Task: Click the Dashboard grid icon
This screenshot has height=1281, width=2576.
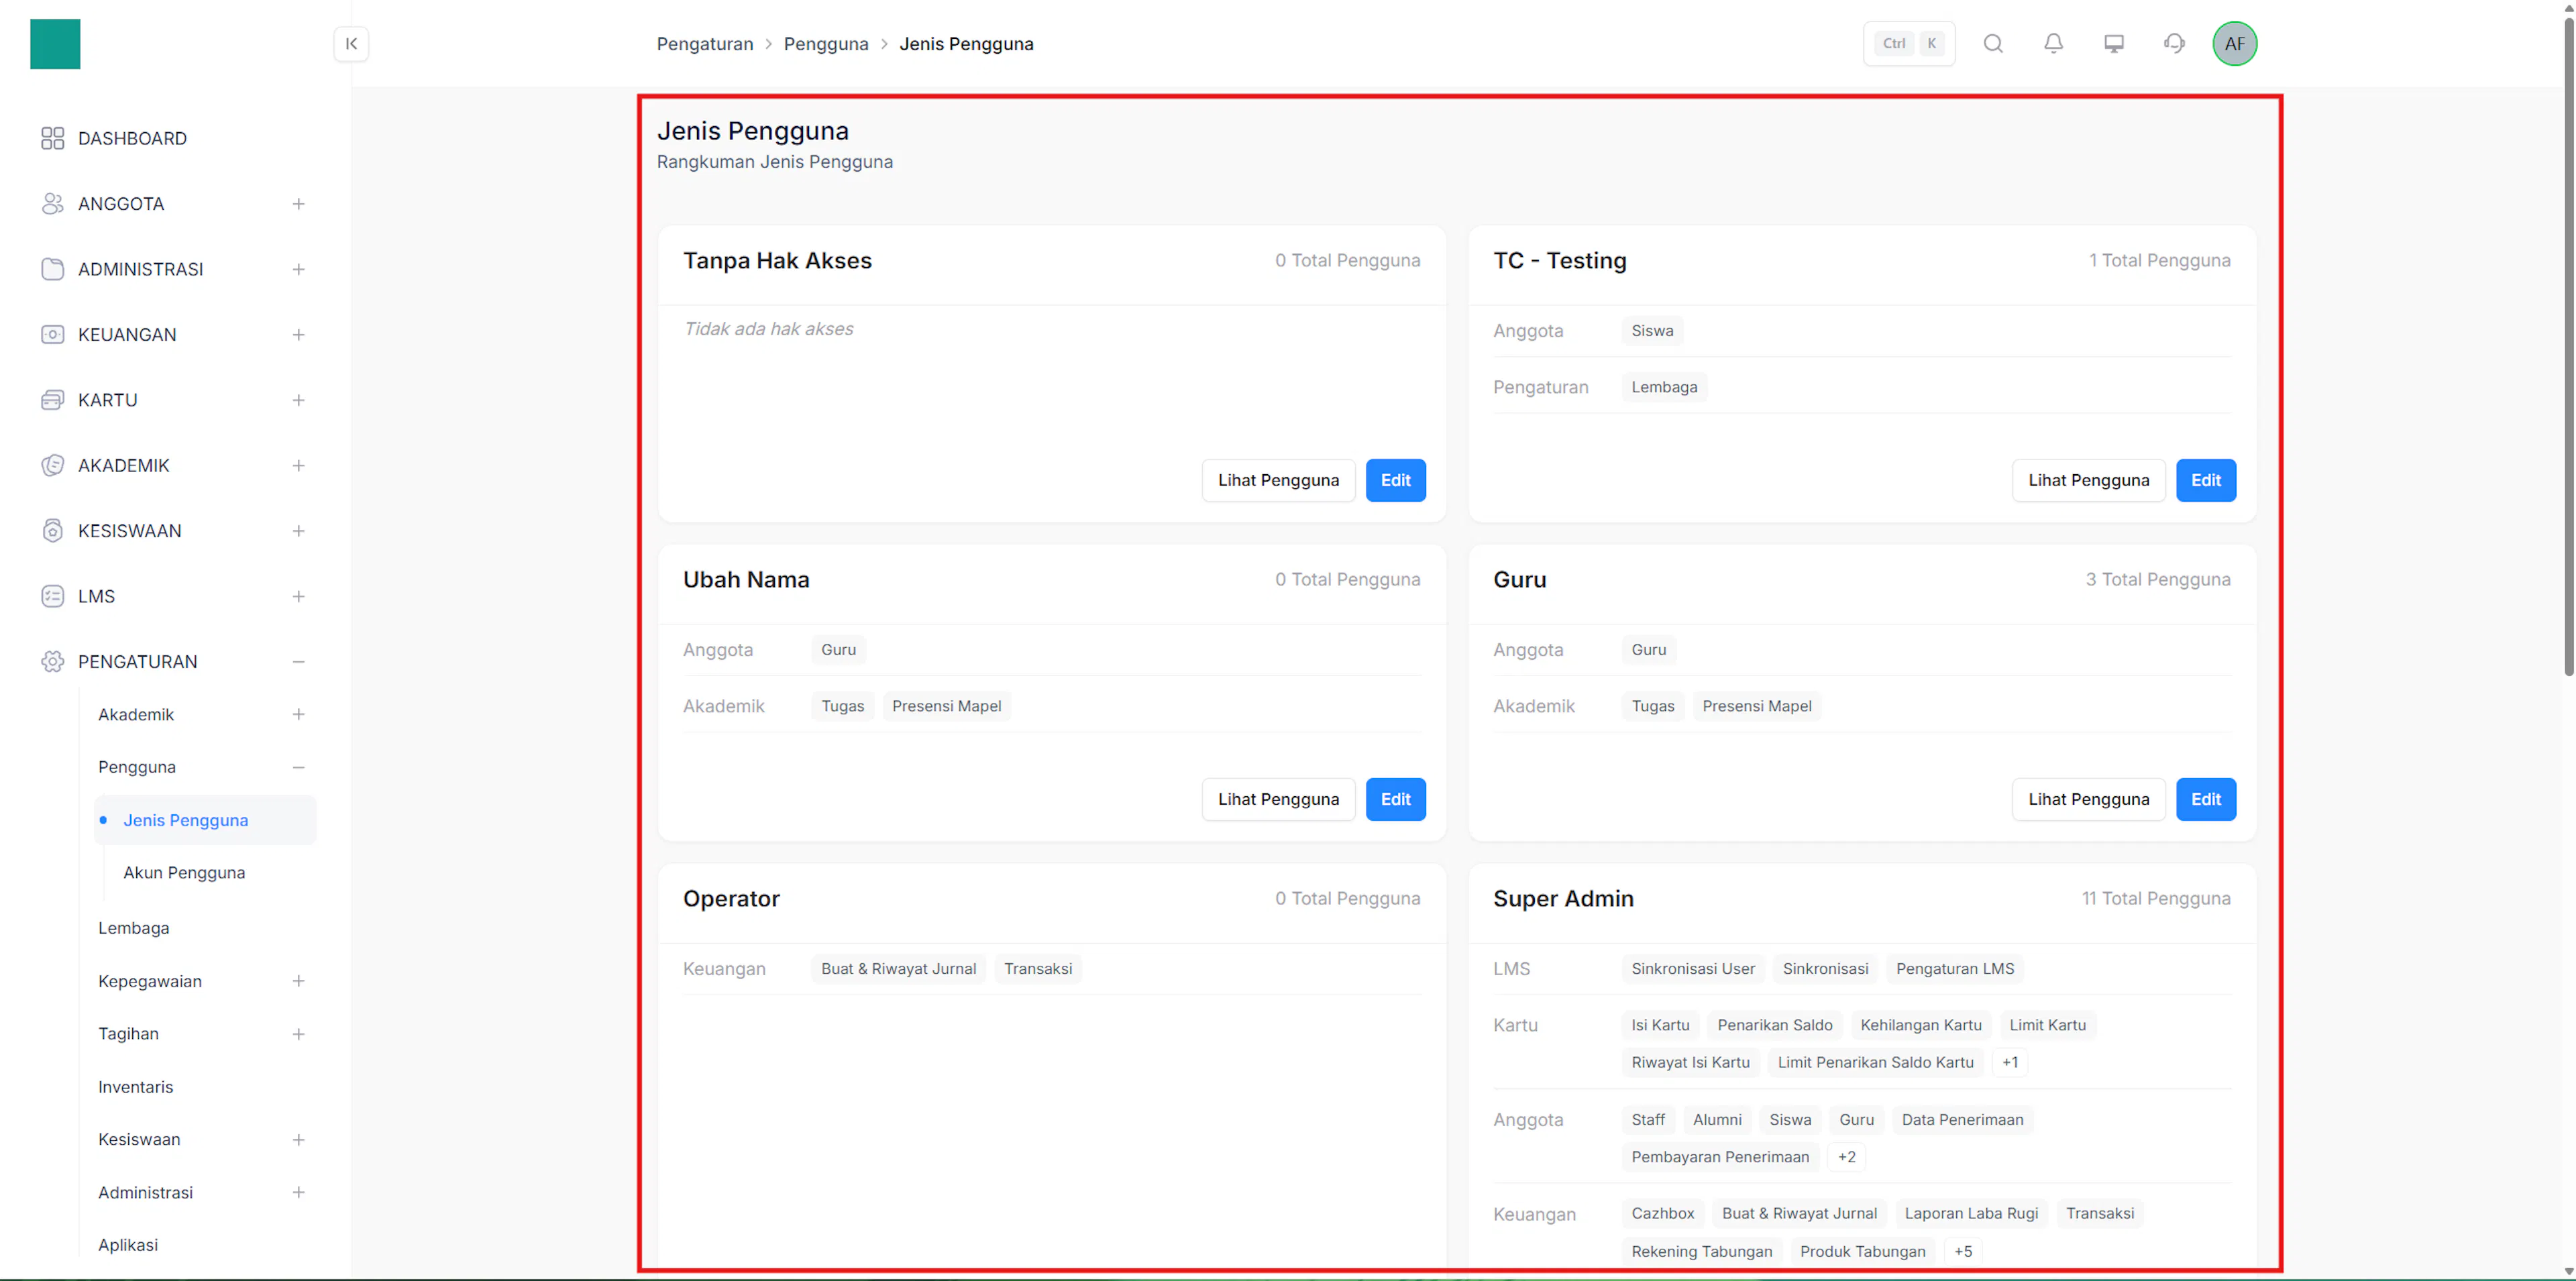Action: tap(53, 138)
